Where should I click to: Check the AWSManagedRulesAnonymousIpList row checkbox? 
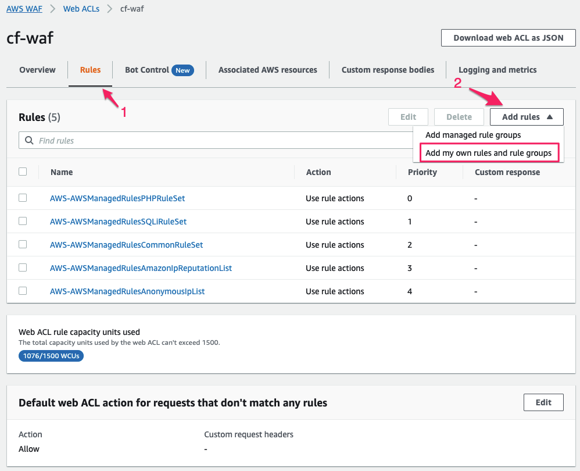click(x=23, y=291)
